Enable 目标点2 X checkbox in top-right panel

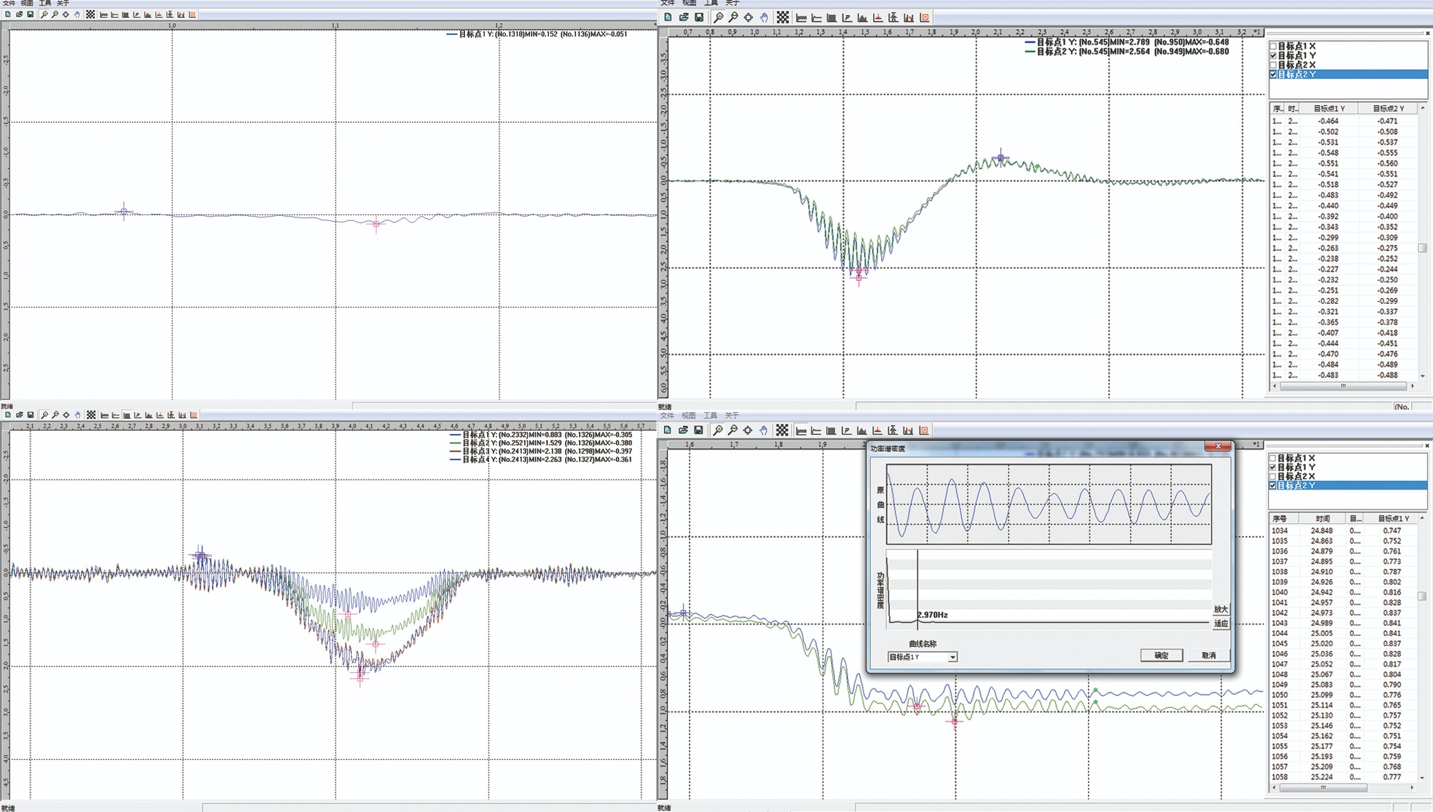pos(1273,65)
